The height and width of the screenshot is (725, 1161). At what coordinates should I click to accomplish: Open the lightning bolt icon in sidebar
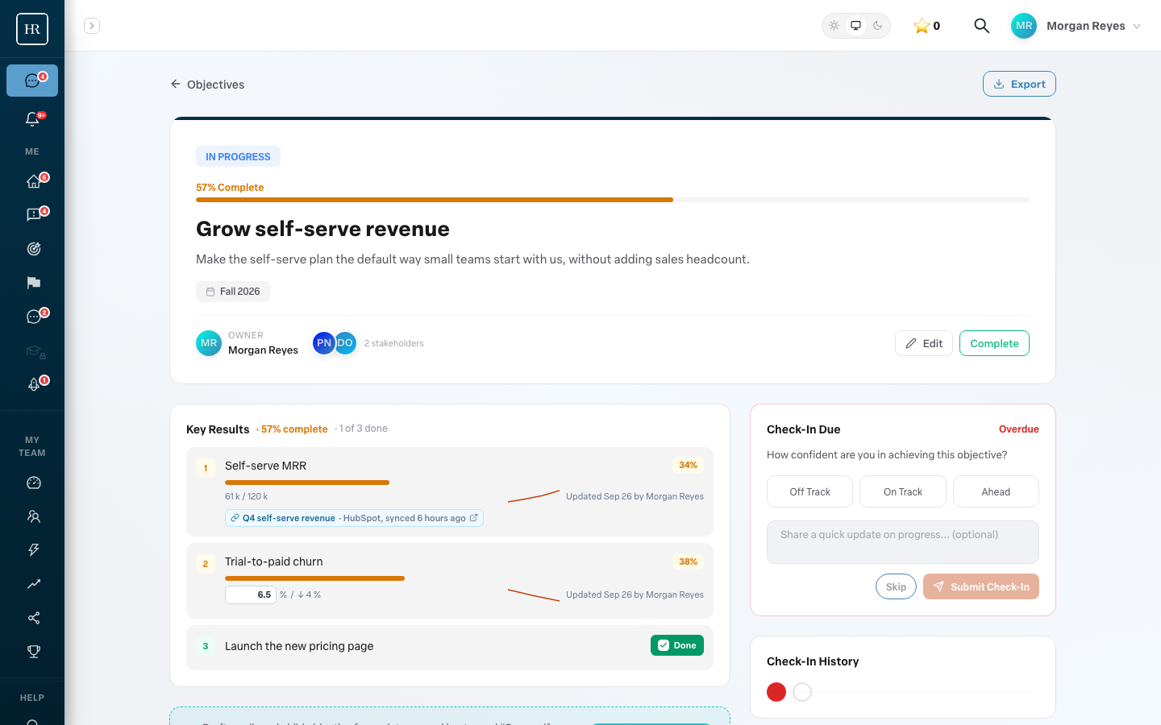[32, 550]
